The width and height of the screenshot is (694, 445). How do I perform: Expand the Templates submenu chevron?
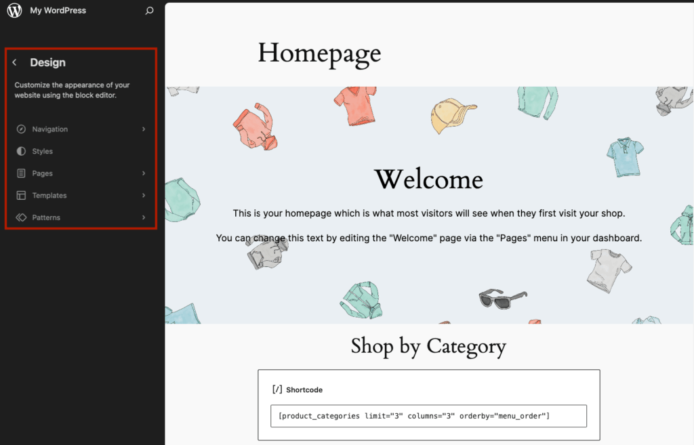coord(143,195)
